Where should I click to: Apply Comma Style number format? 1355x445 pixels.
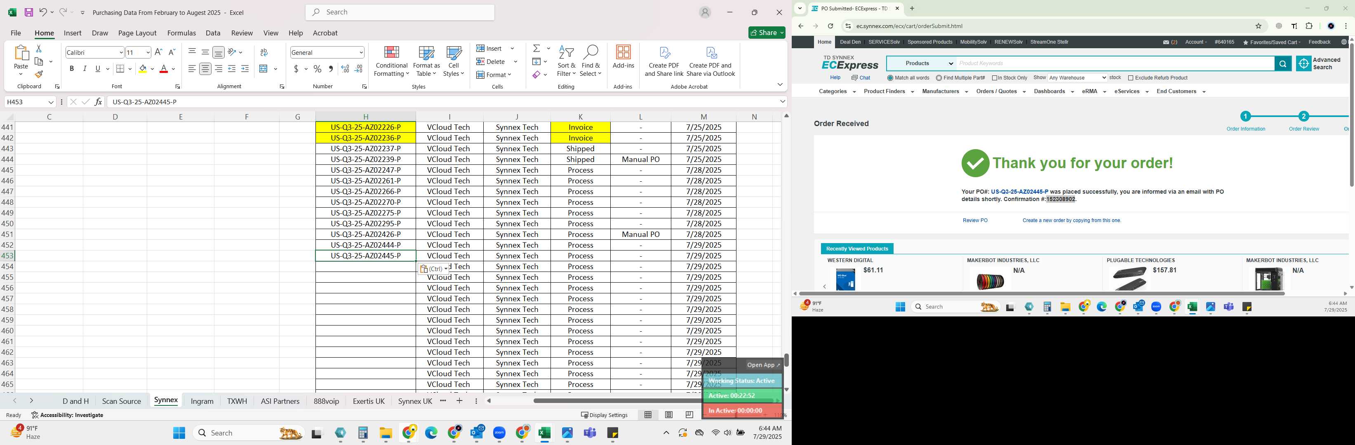click(330, 69)
